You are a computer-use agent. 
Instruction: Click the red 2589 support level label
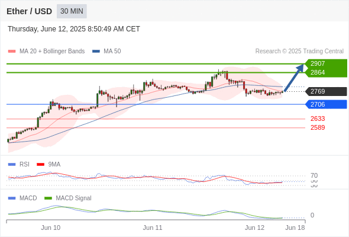[318, 127]
